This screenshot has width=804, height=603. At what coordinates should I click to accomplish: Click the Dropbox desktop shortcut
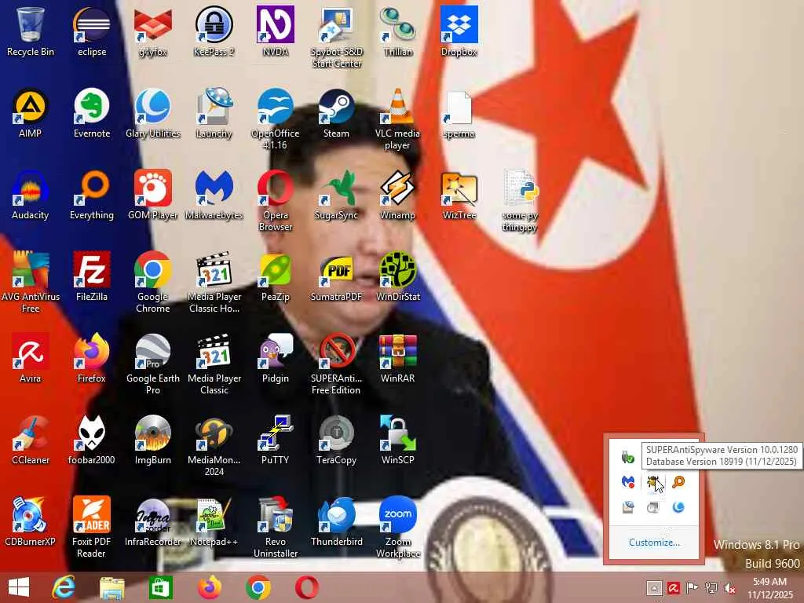pos(459,31)
